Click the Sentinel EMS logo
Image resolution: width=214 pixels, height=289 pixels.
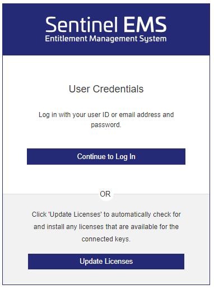(106, 29)
